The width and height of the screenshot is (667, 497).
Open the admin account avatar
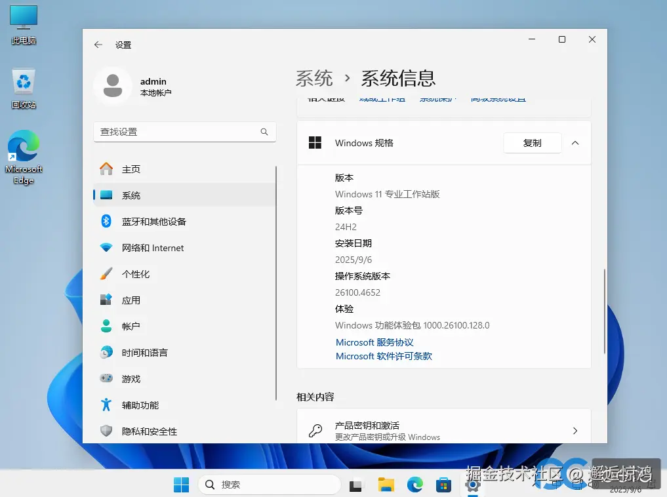[113, 85]
